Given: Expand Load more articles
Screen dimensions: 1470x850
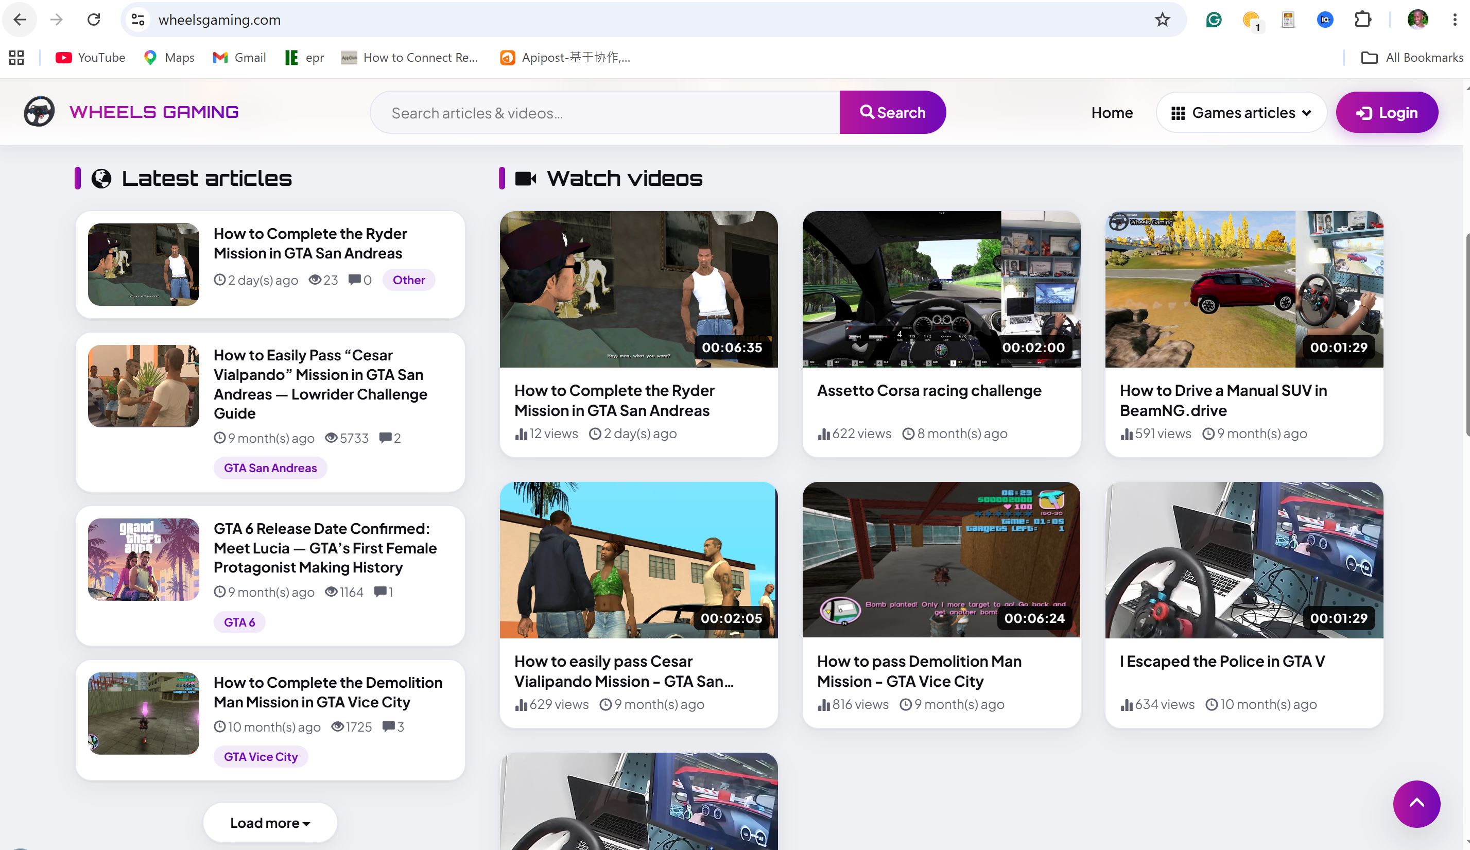Looking at the screenshot, I should (270, 823).
